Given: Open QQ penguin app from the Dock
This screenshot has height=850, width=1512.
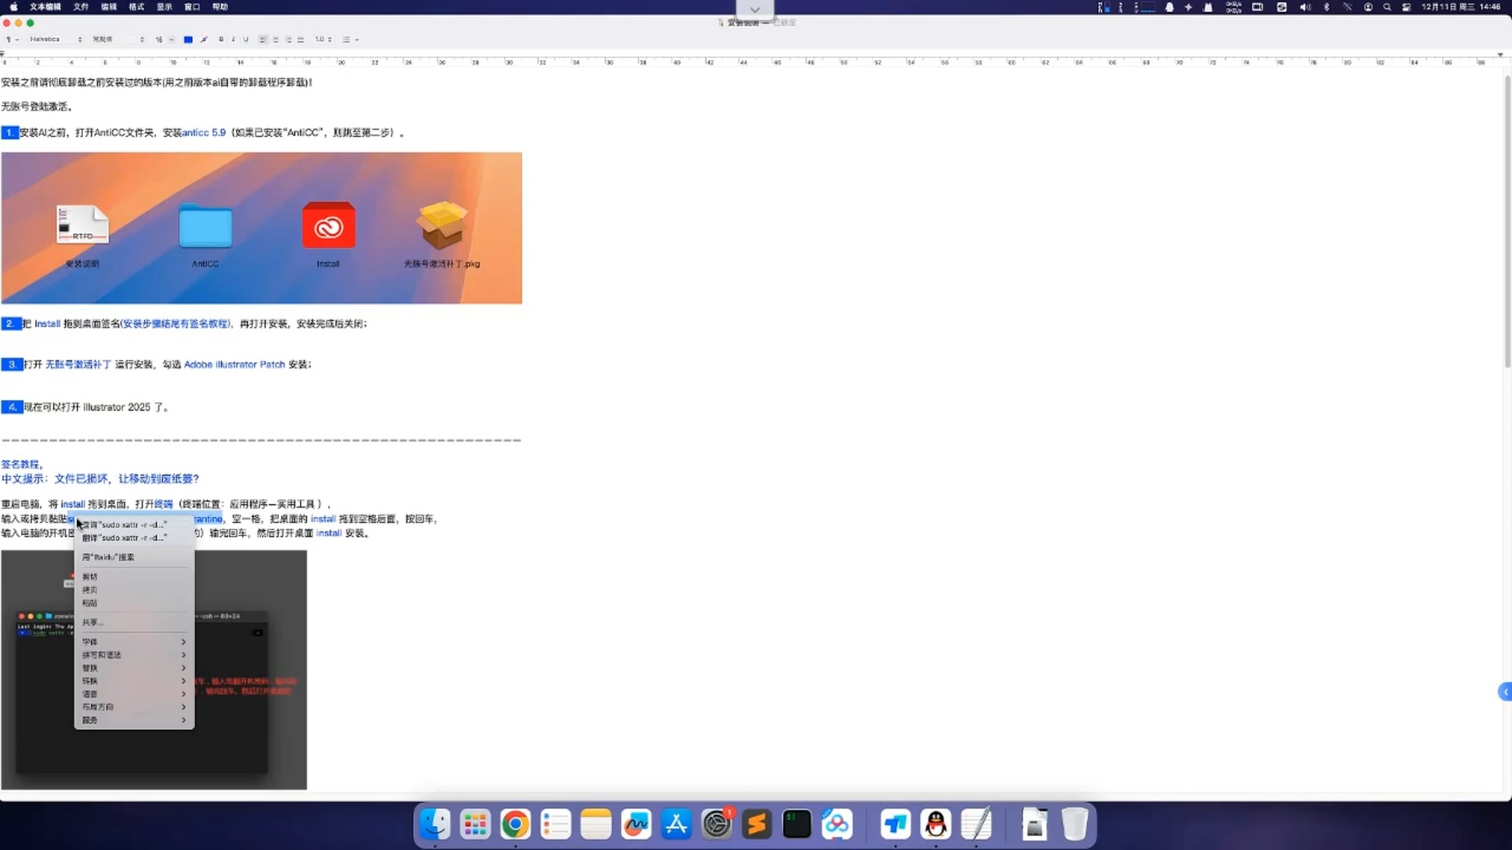Looking at the screenshot, I should 936,824.
